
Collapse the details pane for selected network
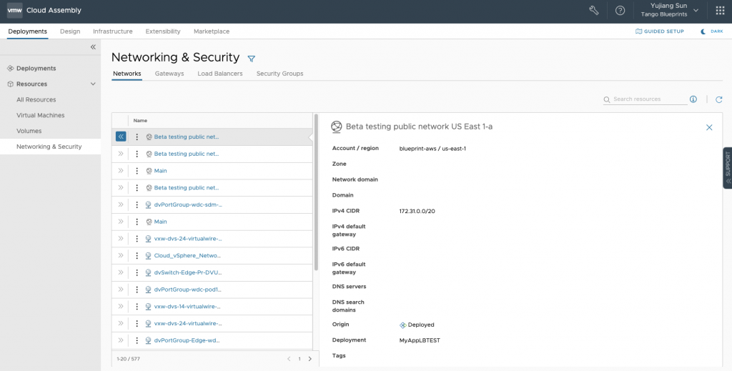pyautogui.click(x=121, y=137)
